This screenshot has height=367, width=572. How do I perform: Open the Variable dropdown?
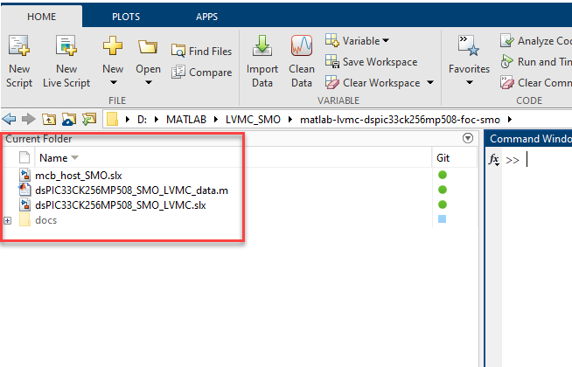pyautogui.click(x=357, y=40)
